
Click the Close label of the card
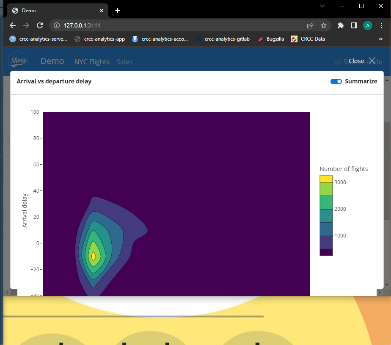point(356,61)
